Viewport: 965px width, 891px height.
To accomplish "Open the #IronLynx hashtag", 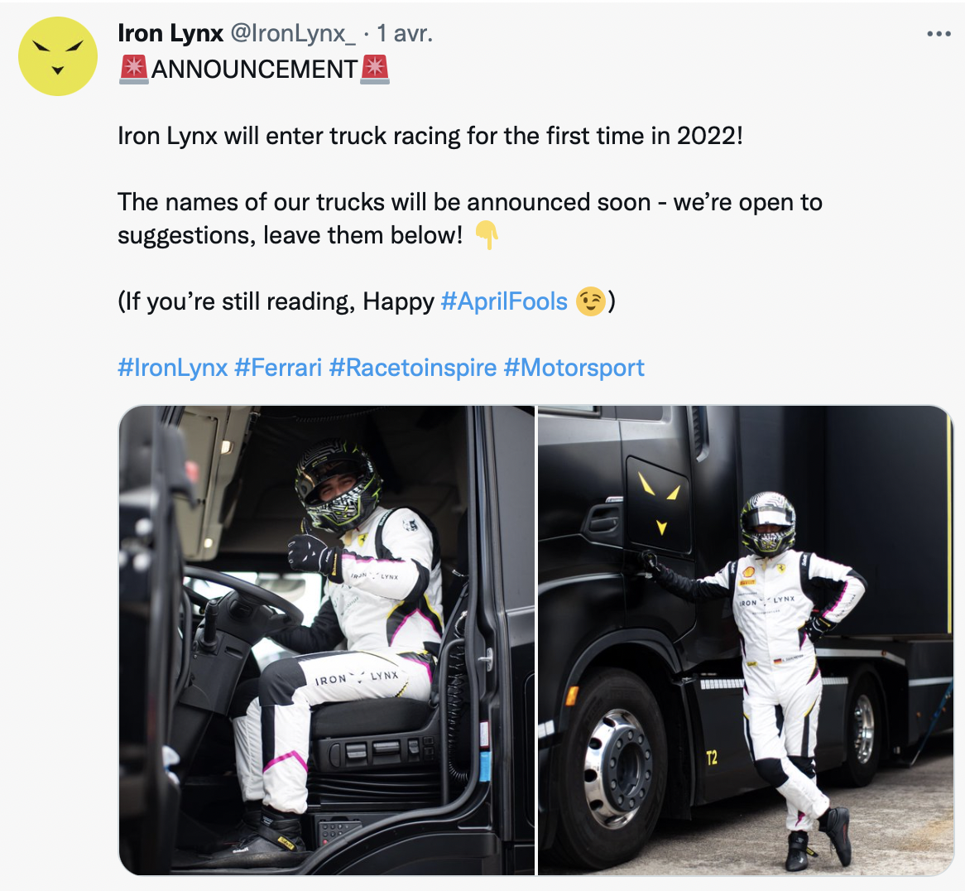I will (x=173, y=368).
